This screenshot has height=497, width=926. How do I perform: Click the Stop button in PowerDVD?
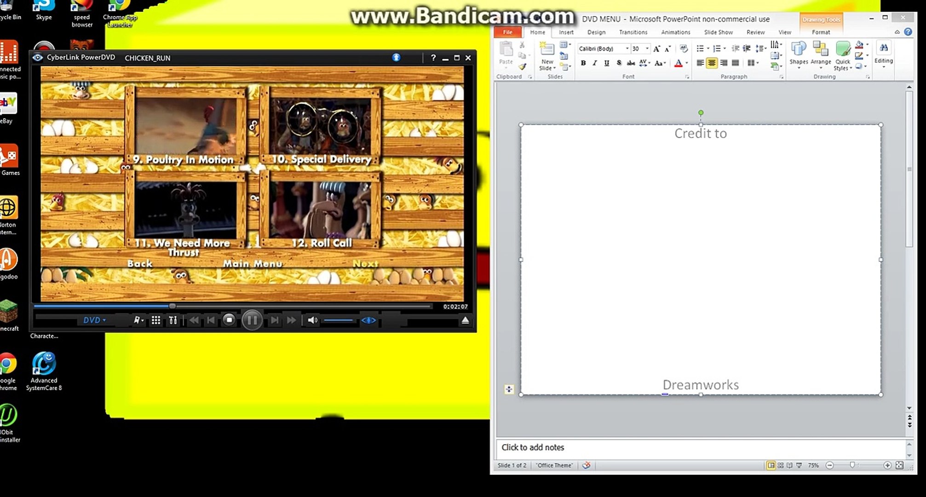pyautogui.click(x=229, y=320)
